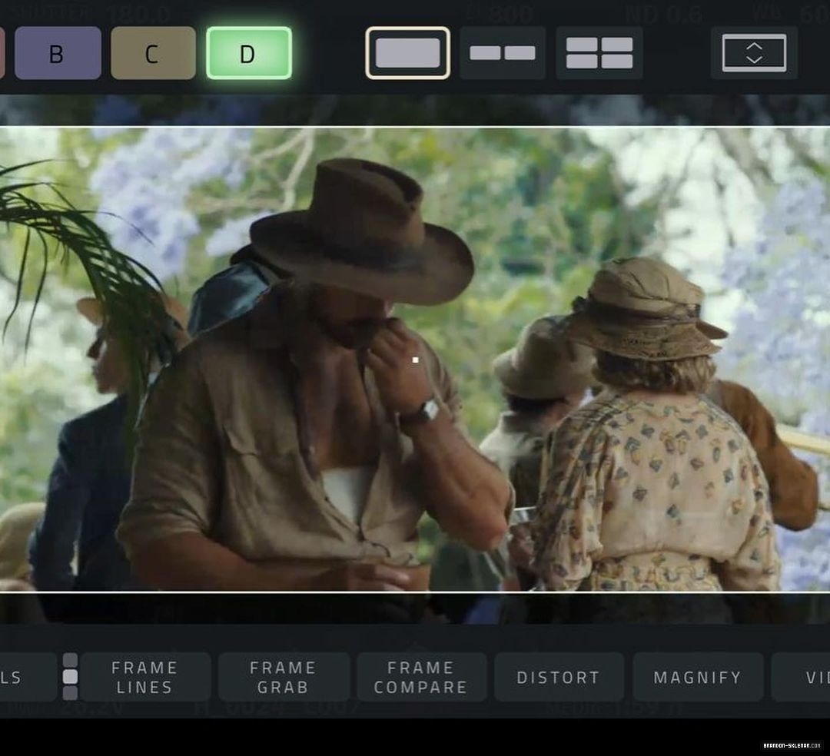830x756 pixels.
Task: Select camera B button
Action: tap(58, 53)
